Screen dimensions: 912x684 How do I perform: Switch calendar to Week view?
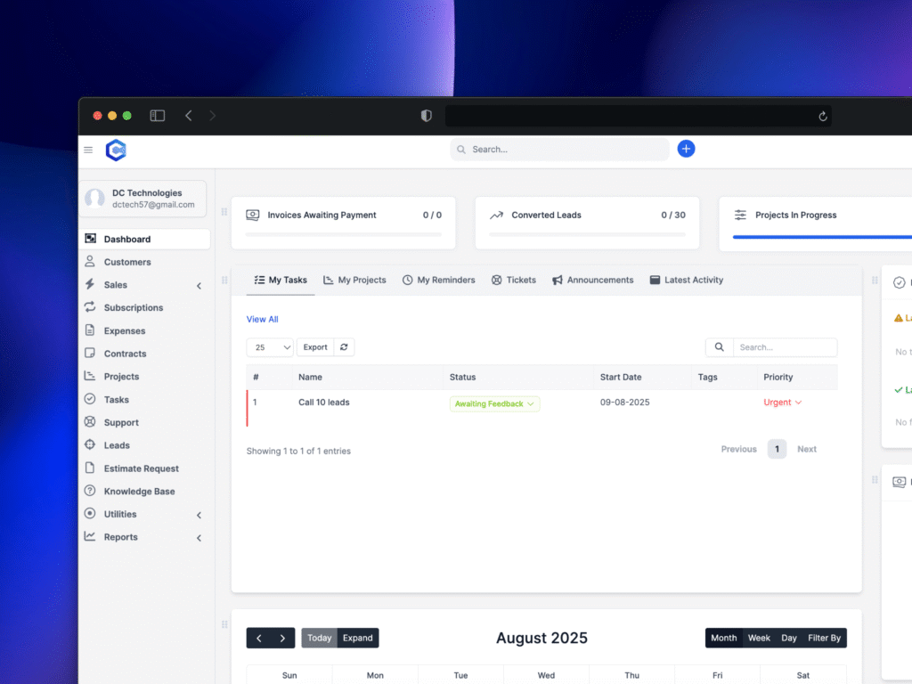tap(759, 638)
